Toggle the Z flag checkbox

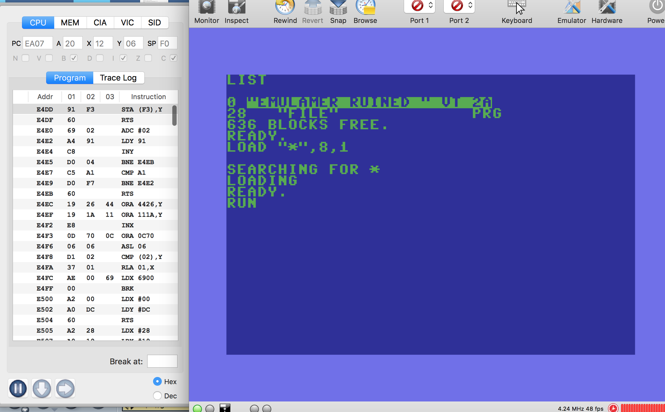148,58
